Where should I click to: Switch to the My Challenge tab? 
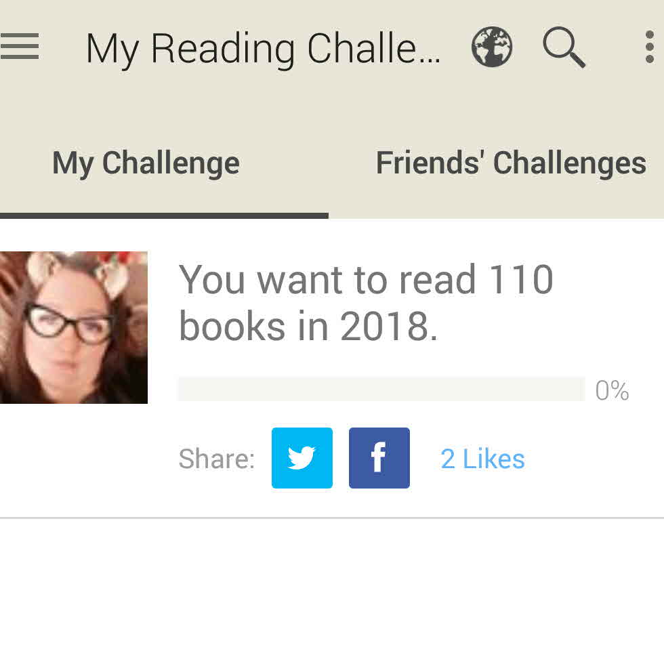click(146, 163)
